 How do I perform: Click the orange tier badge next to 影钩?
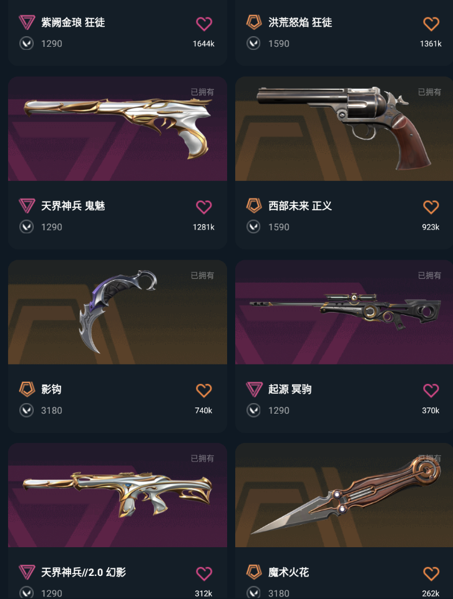(x=27, y=389)
